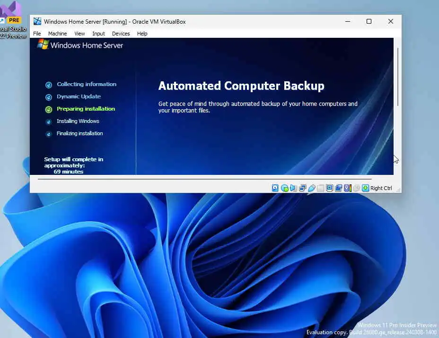
Task: Click 'Finalizing installation' setup step
Action: [80, 133]
